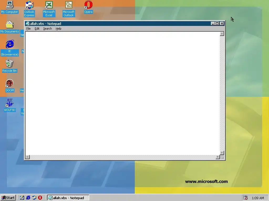Select the Recycle Bin icon
The image size is (269, 201).
coord(9,66)
